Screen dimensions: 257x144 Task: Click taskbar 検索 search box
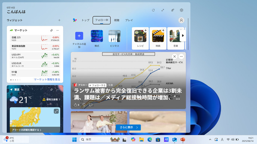pyautogui.click(x=100, y=140)
